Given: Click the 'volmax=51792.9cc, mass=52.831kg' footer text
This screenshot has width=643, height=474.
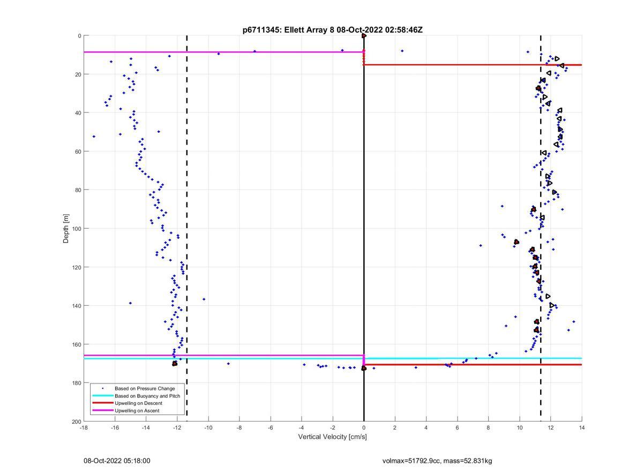Looking at the screenshot, I should (x=437, y=461).
